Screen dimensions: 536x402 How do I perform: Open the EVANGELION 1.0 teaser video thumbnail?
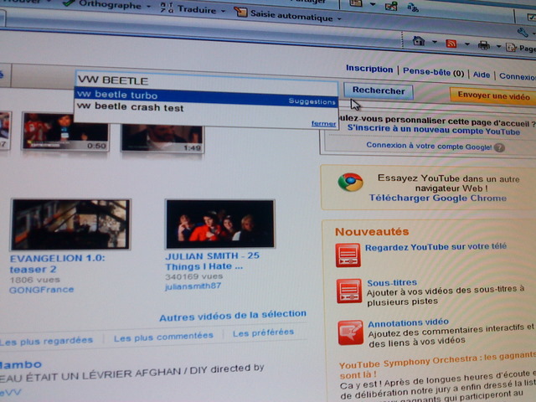(x=70, y=224)
